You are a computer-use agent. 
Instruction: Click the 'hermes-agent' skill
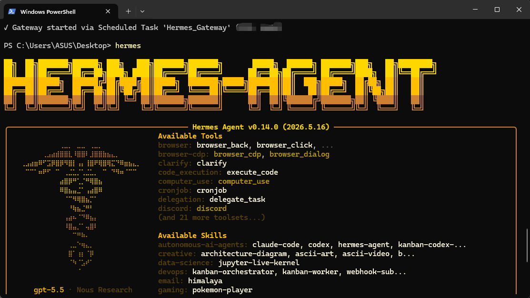click(364, 245)
